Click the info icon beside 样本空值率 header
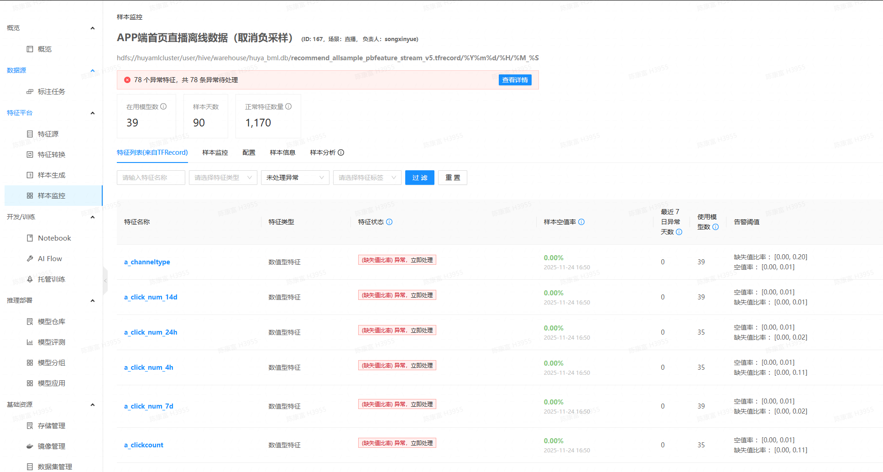The image size is (883, 472). pyautogui.click(x=581, y=222)
